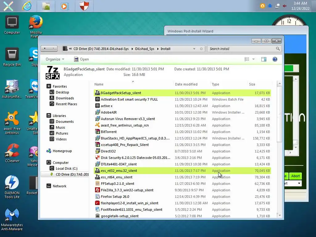Open CCleaner desktop shortcut
Image resolution: width=316 pixels, height=237 pixels.
coord(12,153)
